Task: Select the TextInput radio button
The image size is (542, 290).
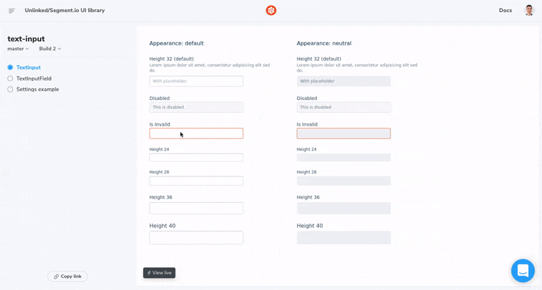Action: pyautogui.click(x=10, y=68)
